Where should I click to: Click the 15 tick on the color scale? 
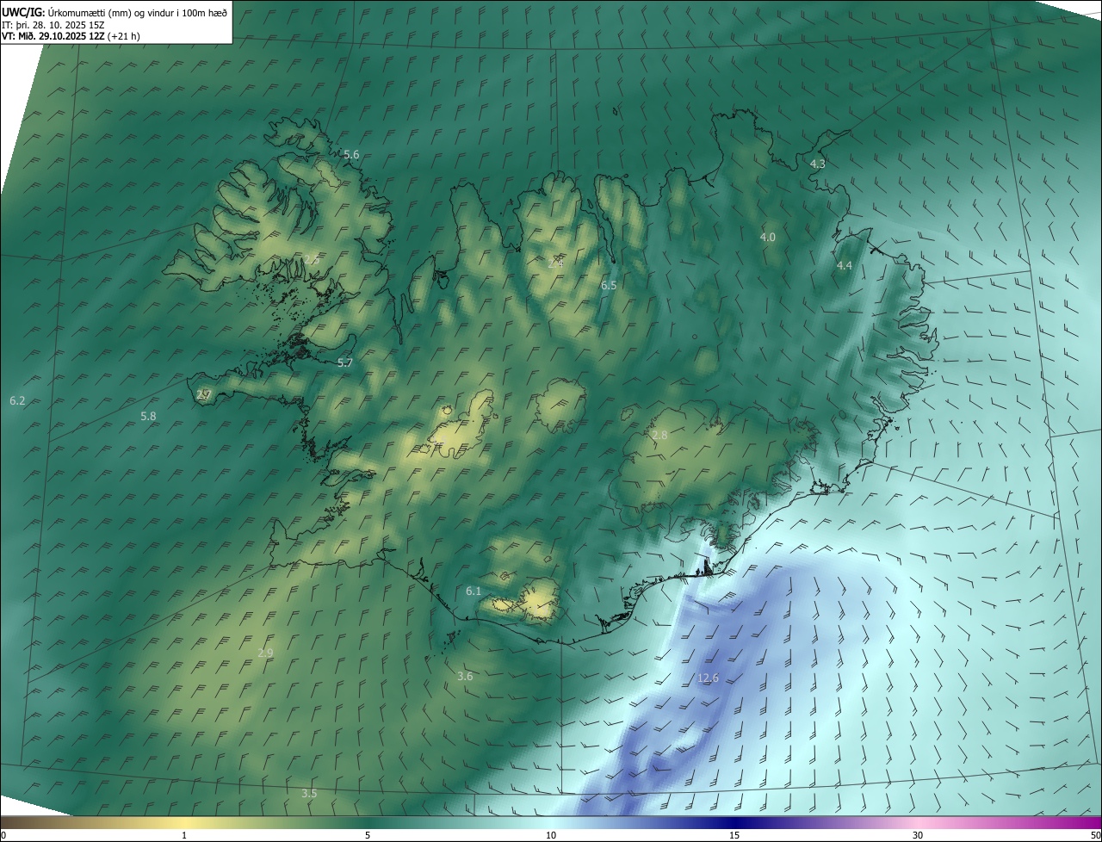(x=734, y=835)
